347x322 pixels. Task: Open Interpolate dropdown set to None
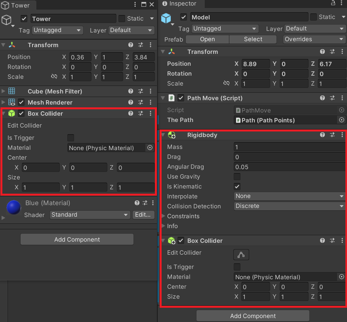[x=290, y=196]
